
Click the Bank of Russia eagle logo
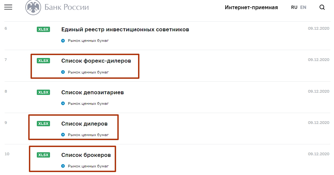pos(33,7)
